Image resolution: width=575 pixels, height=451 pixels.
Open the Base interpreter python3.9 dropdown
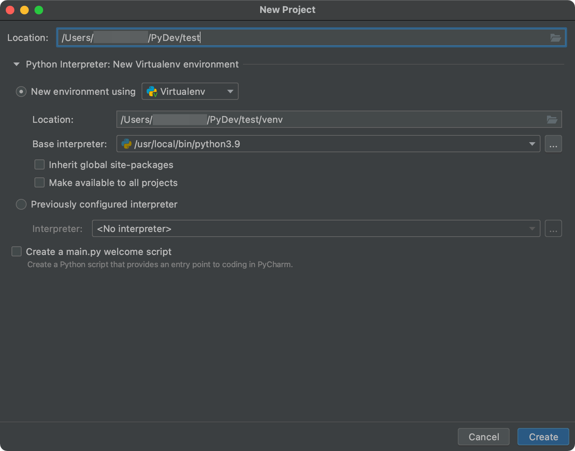tap(328, 144)
